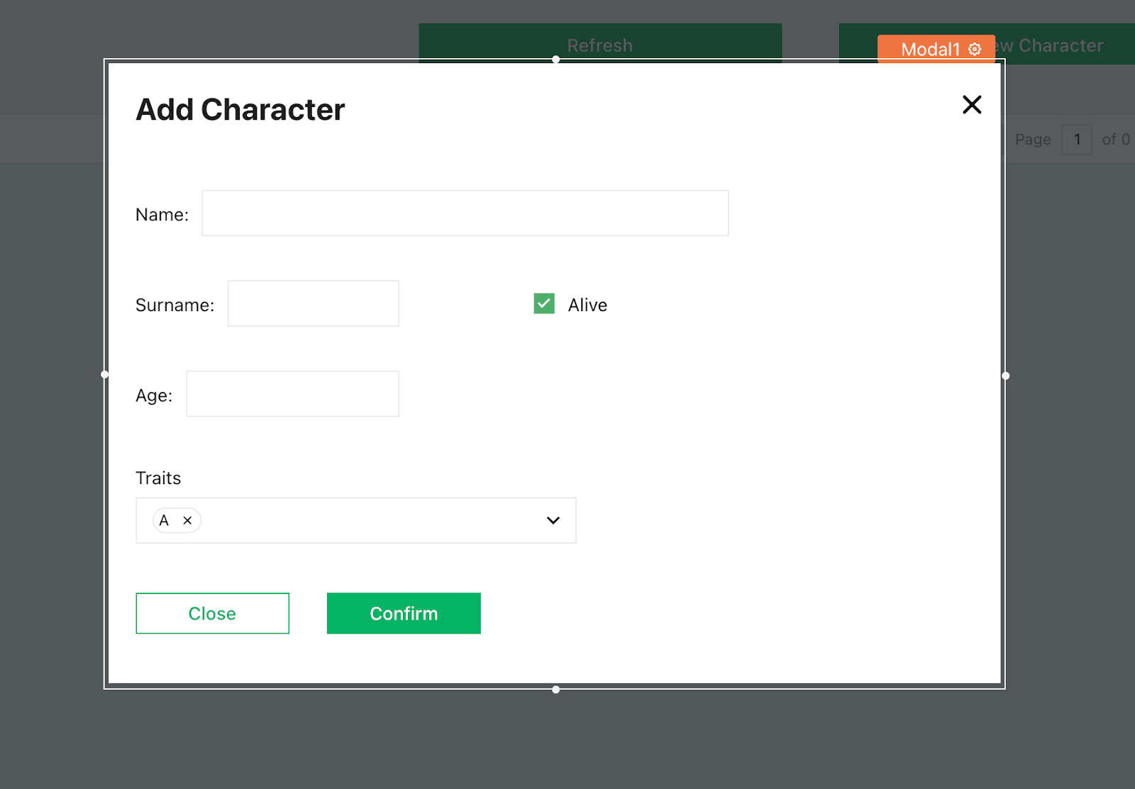Remove the "A" trait chip

coord(187,520)
